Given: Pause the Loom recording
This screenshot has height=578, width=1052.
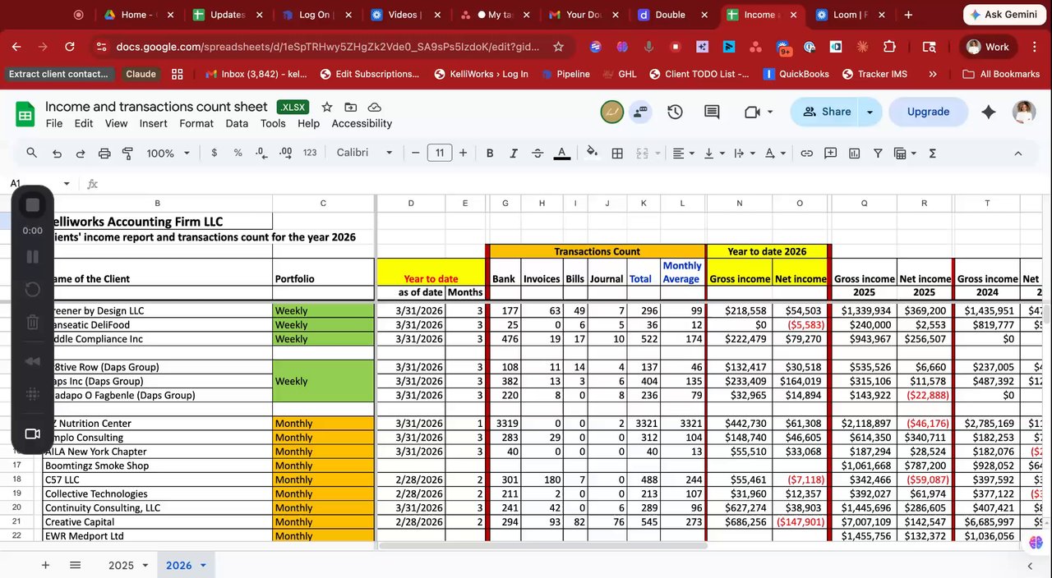Looking at the screenshot, I should pos(33,256).
